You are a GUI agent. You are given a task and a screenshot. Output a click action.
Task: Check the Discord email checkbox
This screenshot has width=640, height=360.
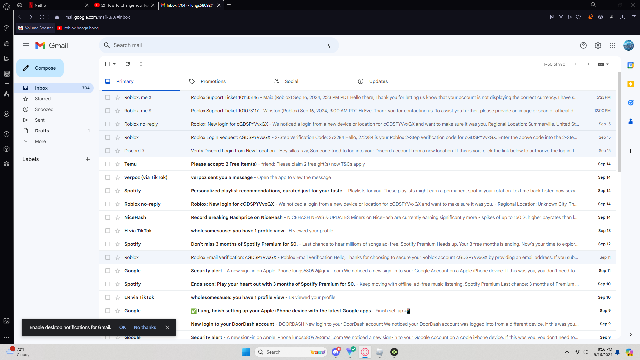[x=108, y=151]
